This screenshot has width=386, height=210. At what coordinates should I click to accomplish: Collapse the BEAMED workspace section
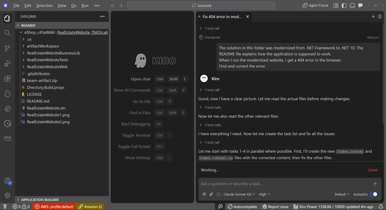(62, 25)
